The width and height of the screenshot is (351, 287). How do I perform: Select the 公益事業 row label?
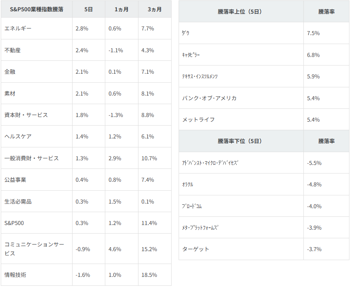pyautogui.click(x=15, y=180)
